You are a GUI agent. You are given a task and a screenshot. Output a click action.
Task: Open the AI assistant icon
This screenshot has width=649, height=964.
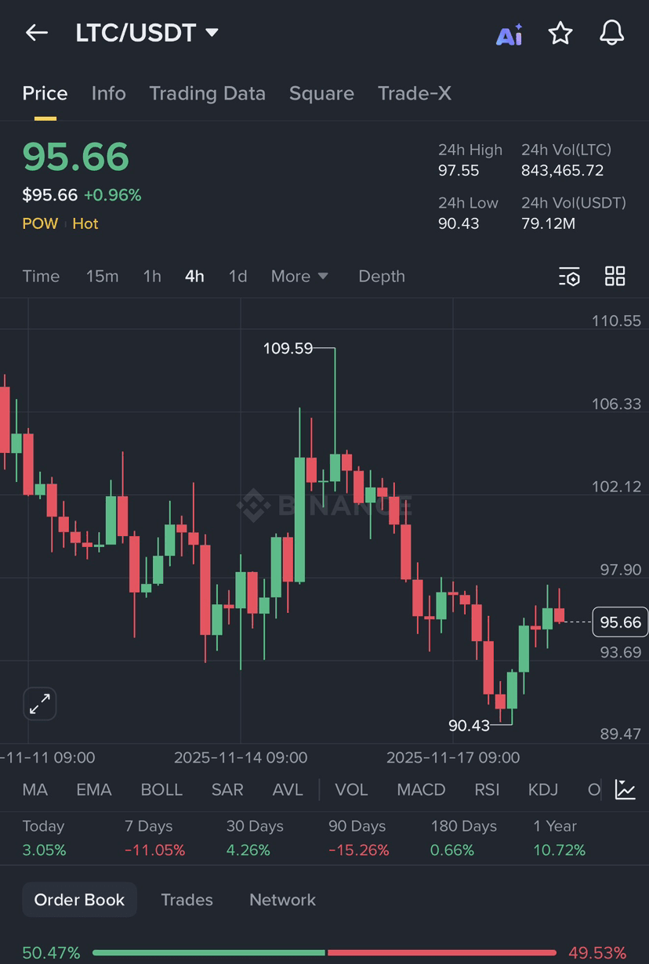coord(509,34)
